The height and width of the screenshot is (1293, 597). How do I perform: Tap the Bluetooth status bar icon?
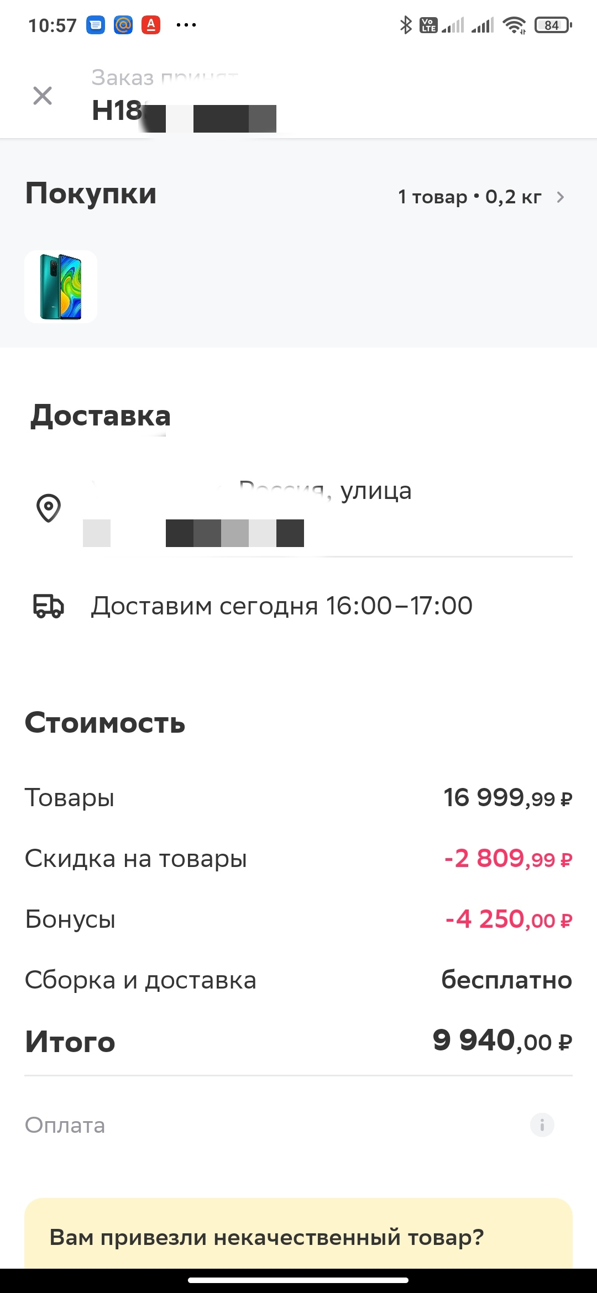pos(406,25)
